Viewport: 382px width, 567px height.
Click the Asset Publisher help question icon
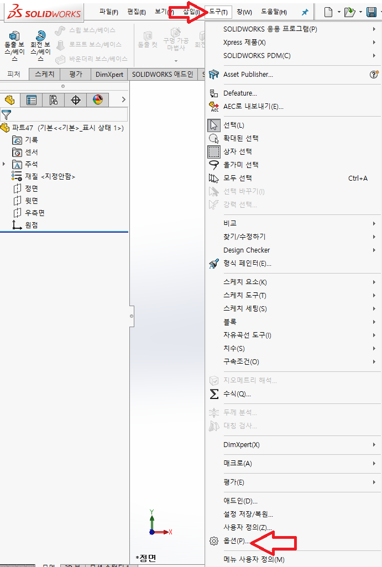pyautogui.click(x=374, y=75)
